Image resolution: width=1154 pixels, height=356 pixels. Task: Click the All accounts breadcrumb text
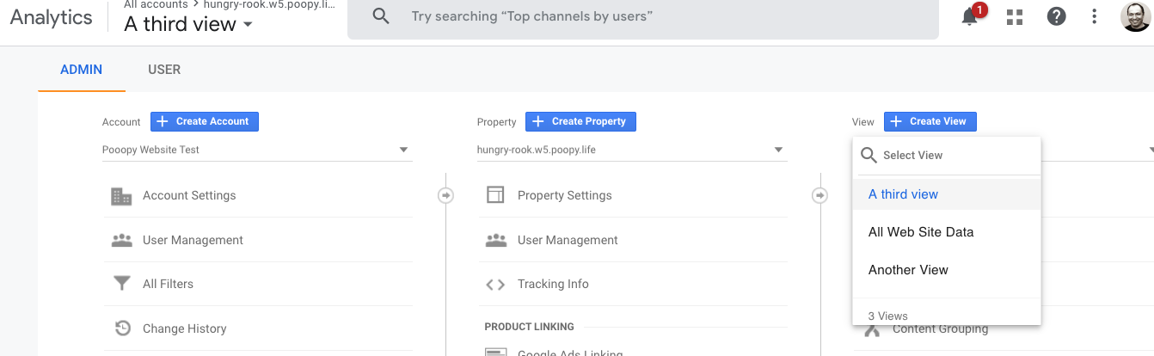coord(156,4)
